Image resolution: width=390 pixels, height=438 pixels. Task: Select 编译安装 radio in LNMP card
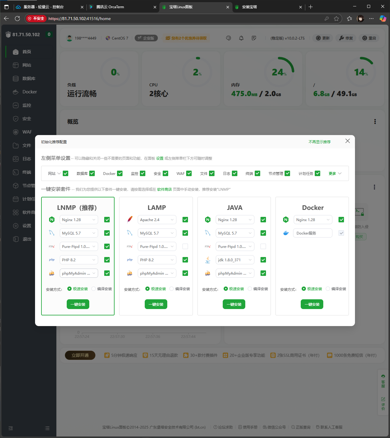(x=94, y=289)
